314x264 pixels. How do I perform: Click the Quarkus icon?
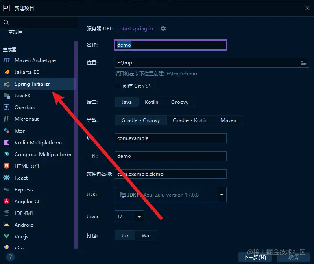[7, 107]
